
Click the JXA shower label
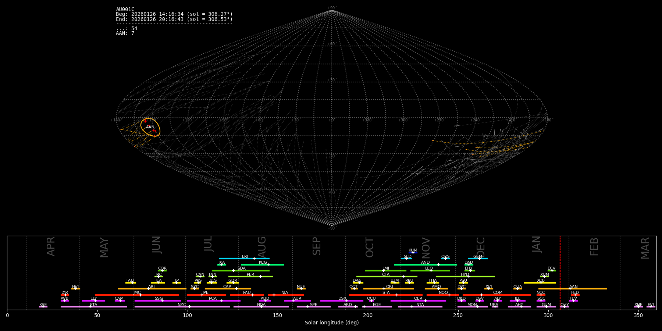tap(221, 263)
